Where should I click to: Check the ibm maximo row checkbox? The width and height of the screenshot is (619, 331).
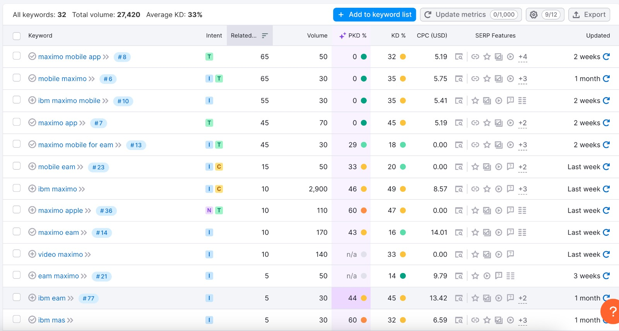point(17,188)
